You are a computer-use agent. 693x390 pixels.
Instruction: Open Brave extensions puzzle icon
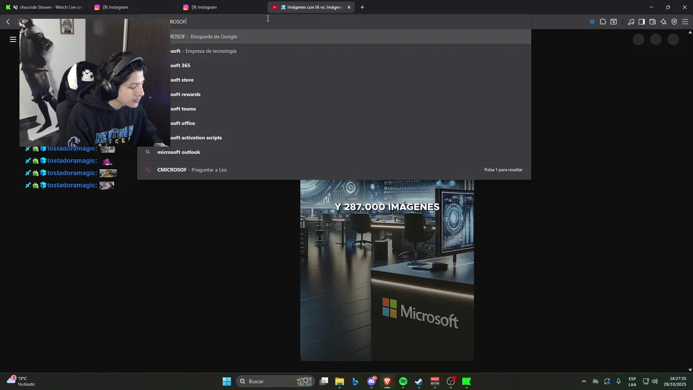(x=603, y=22)
